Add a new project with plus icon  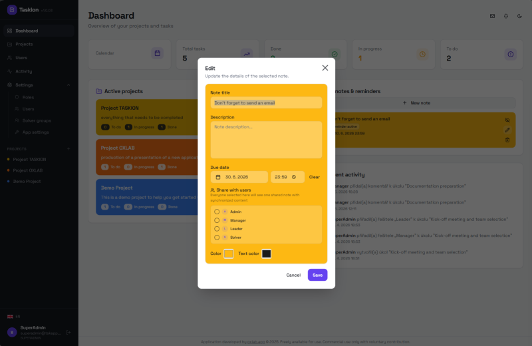(68, 149)
